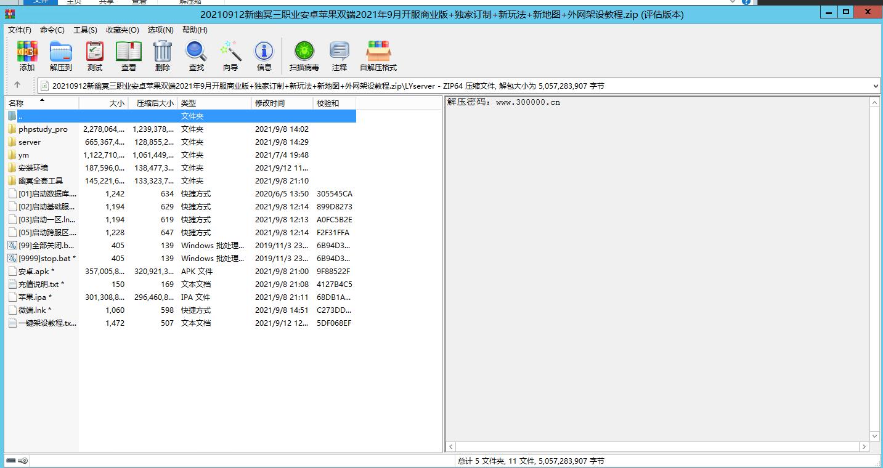The width and height of the screenshot is (883, 468).
Task: Open the 工具(S) menu
Action: pos(85,30)
